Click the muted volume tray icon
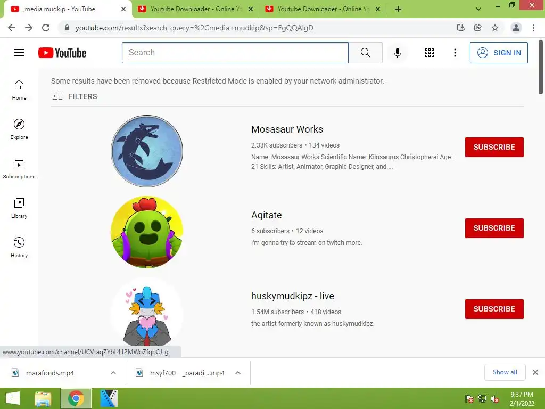This screenshot has width=545, height=409. pyautogui.click(x=494, y=399)
